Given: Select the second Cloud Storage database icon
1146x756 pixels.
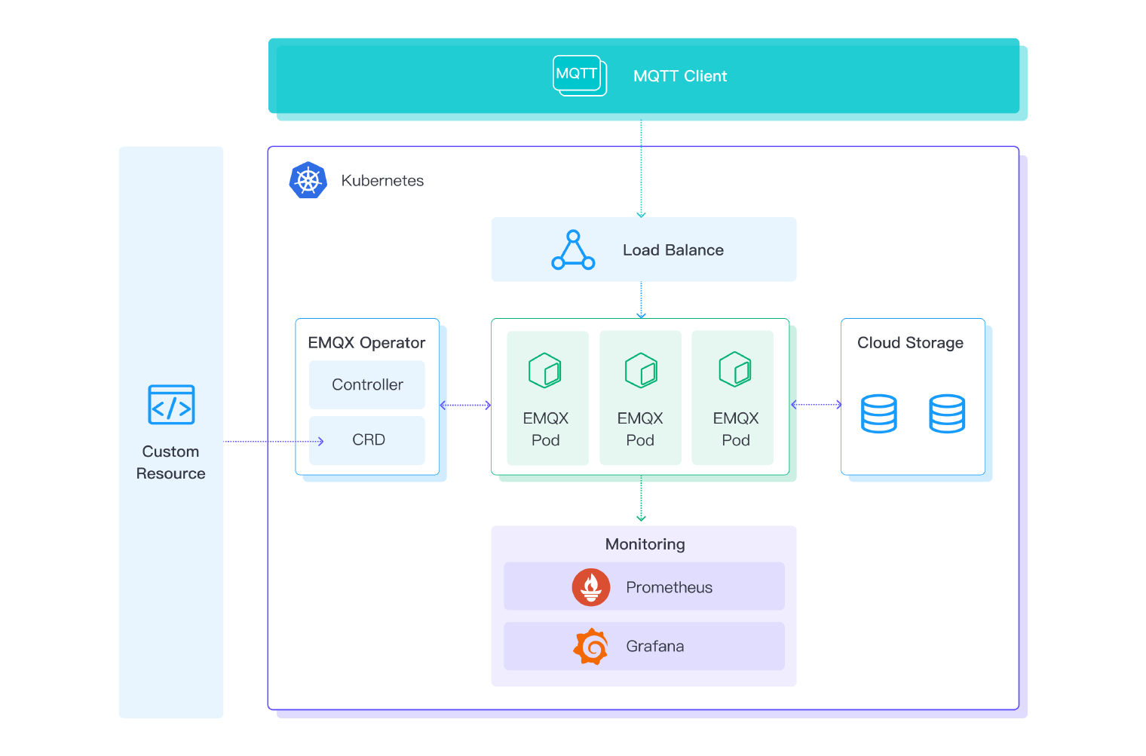Looking at the screenshot, I should (947, 414).
